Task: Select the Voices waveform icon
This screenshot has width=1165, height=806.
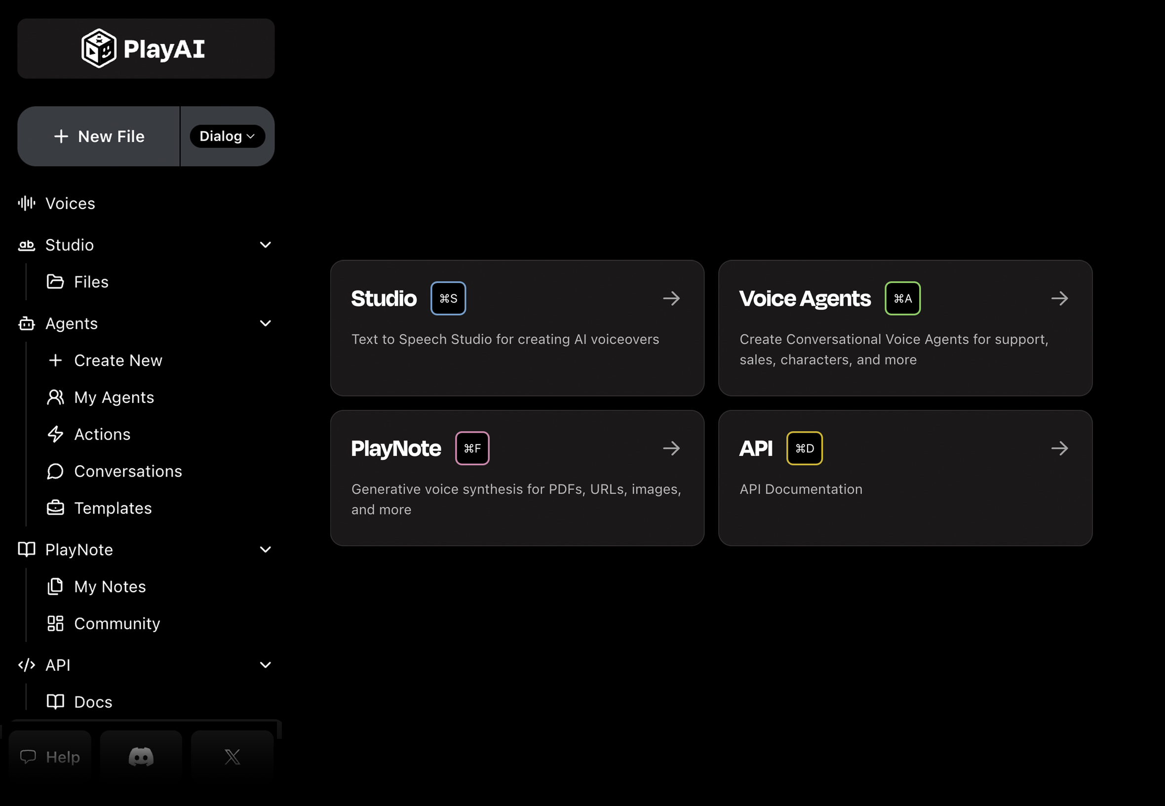Action: click(26, 203)
